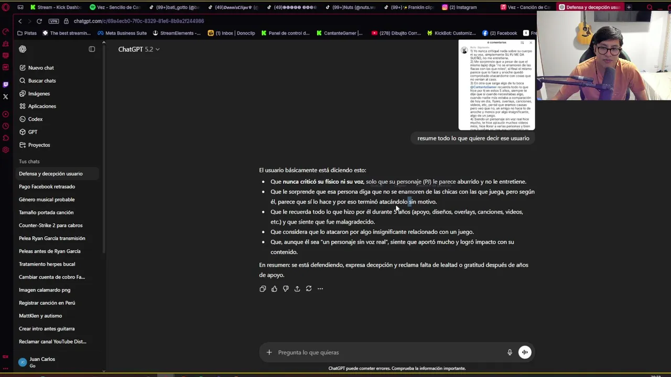The image size is (671, 377).
Task: Open chat Imagen calamardo png
Action: pos(45,290)
